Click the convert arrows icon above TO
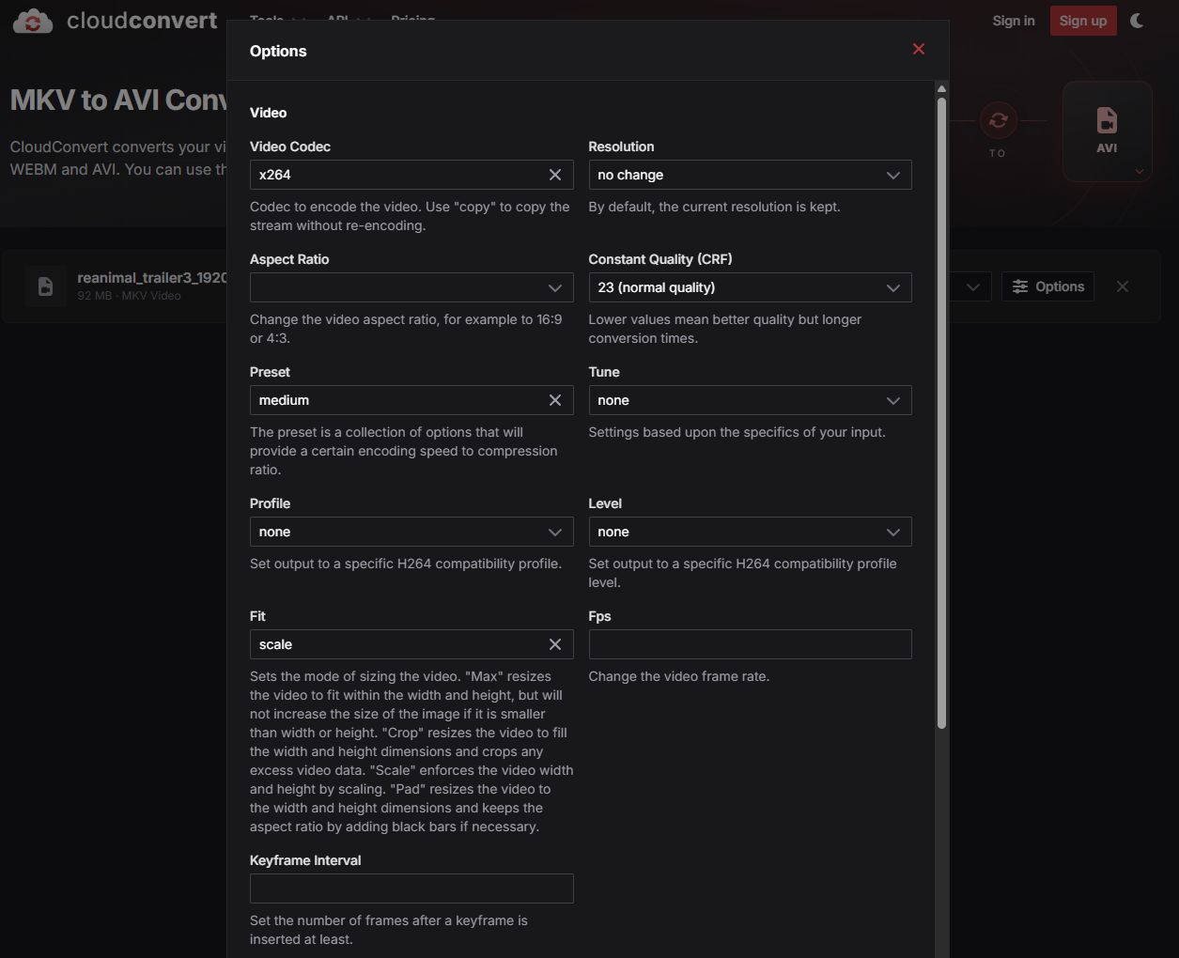Image resolution: width=1179 pixels, height=958 pixels. 998,120
